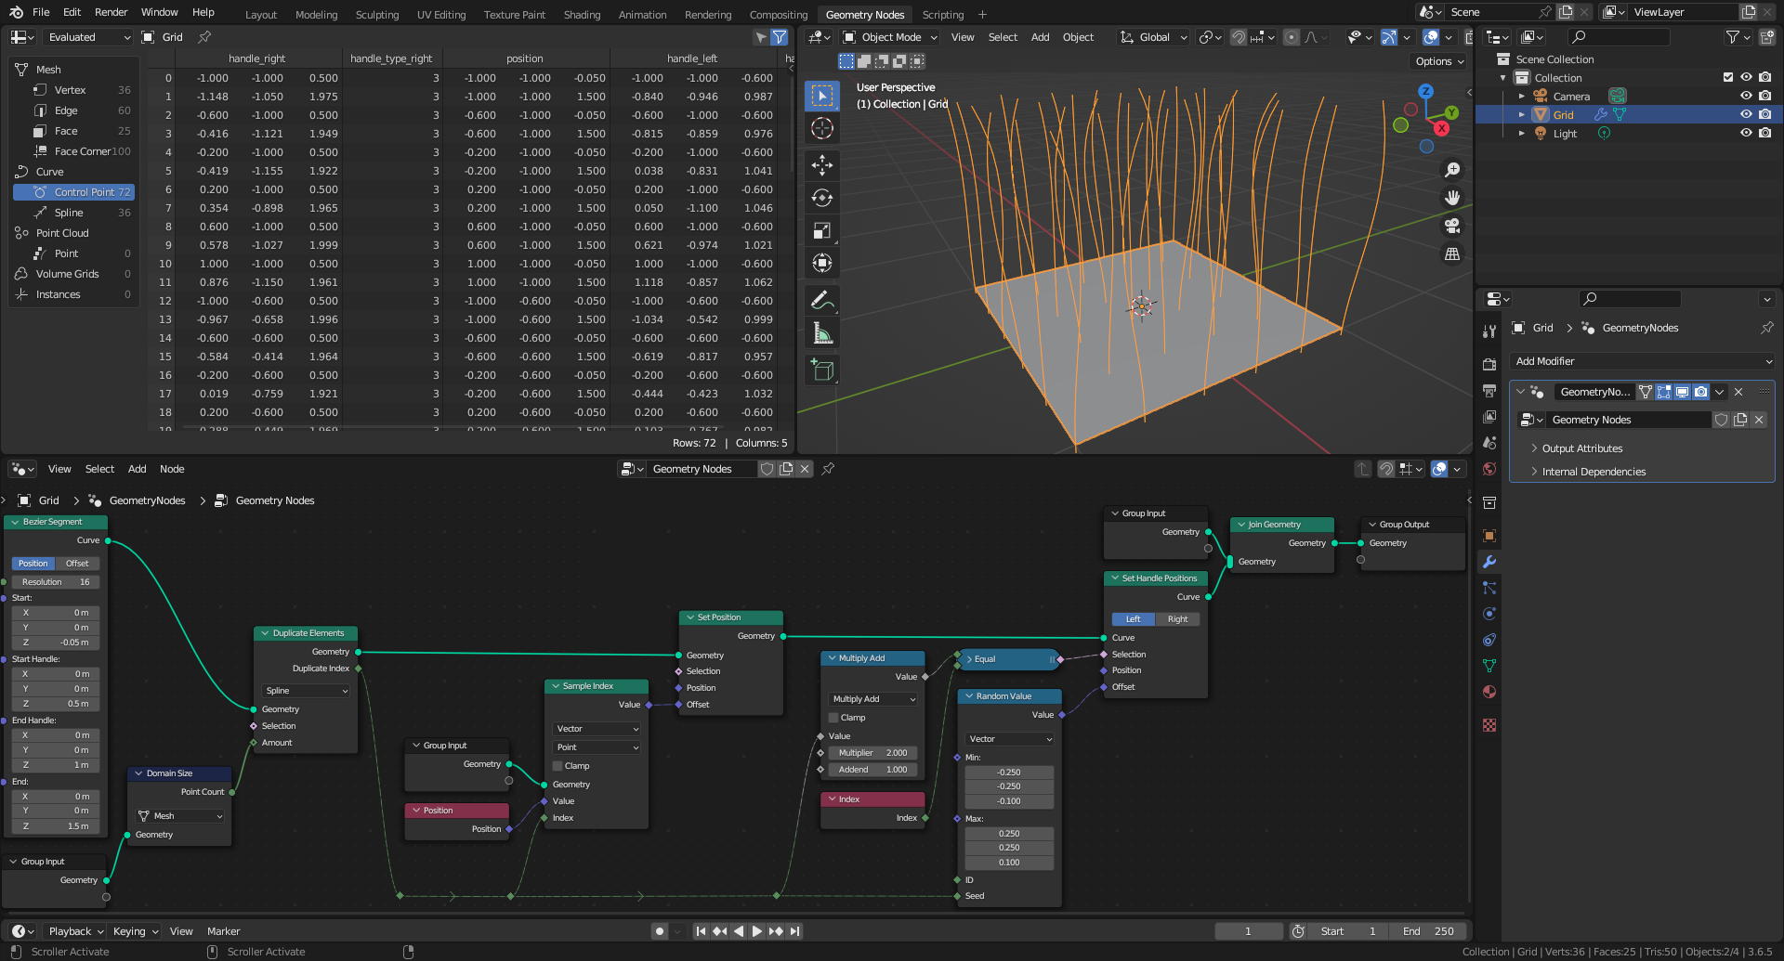This screenshot has width=1784, height=961.
Task: Toggle Clamp checkbox in Multiply Add node
Action: pyautogui.click(x=833, y=718)
